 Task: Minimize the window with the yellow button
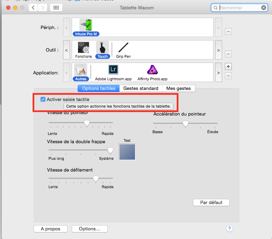[x=15, y=8]
